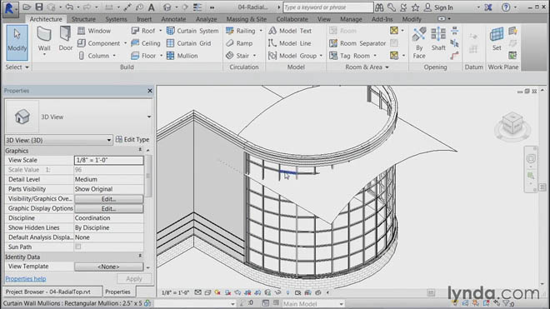
Task: Open the Annotate ribbon tab
Action: (x=173, y=19)
